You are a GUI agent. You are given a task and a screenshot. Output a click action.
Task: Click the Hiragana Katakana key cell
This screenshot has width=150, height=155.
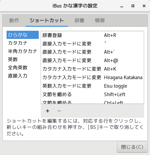pyautogui.click(x=123, y=77)
